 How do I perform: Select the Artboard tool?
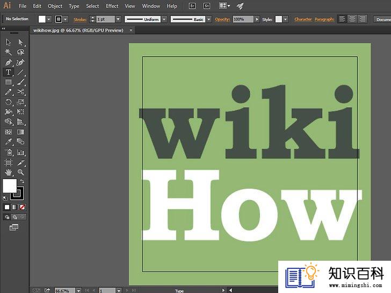pyautogui.click(x=8, y=163)
